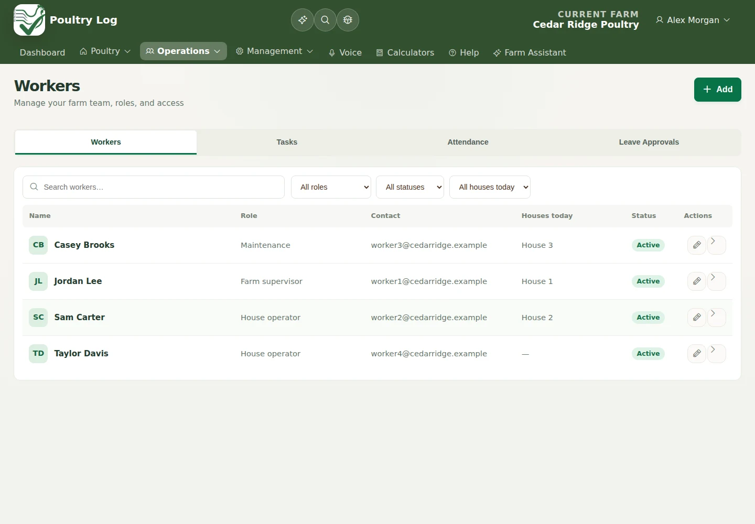Go to Dashboard in the nav bar
The width and height of the screenshot is (755, 524).
coord(42,52)
